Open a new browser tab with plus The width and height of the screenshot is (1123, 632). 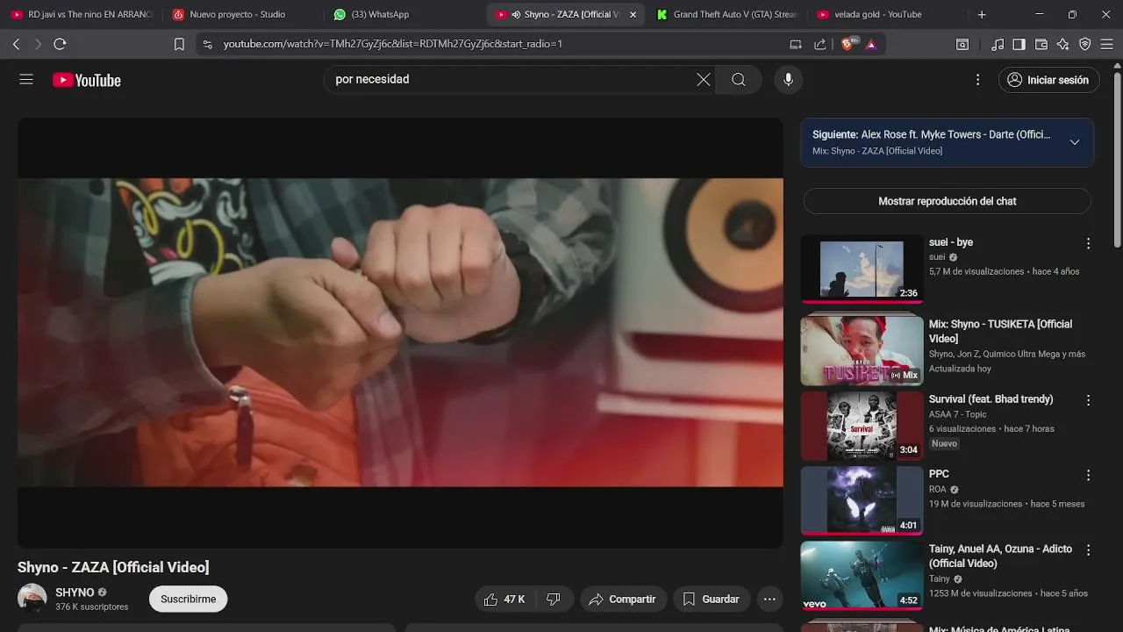[x=982, y=15]
